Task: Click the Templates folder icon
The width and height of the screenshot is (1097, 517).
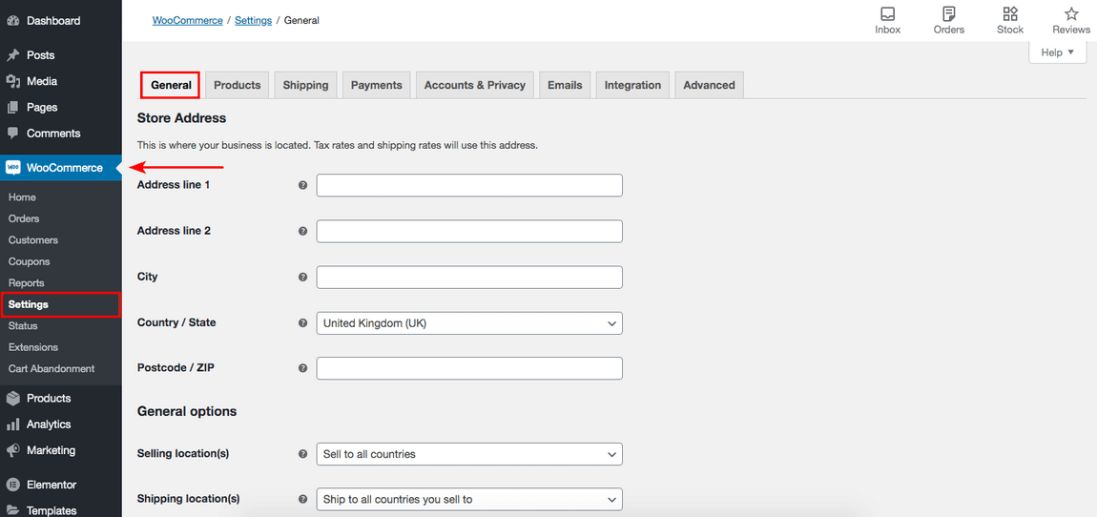Action: [x=12, y=510]
